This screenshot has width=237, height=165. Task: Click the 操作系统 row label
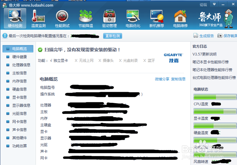pos(48,94)
